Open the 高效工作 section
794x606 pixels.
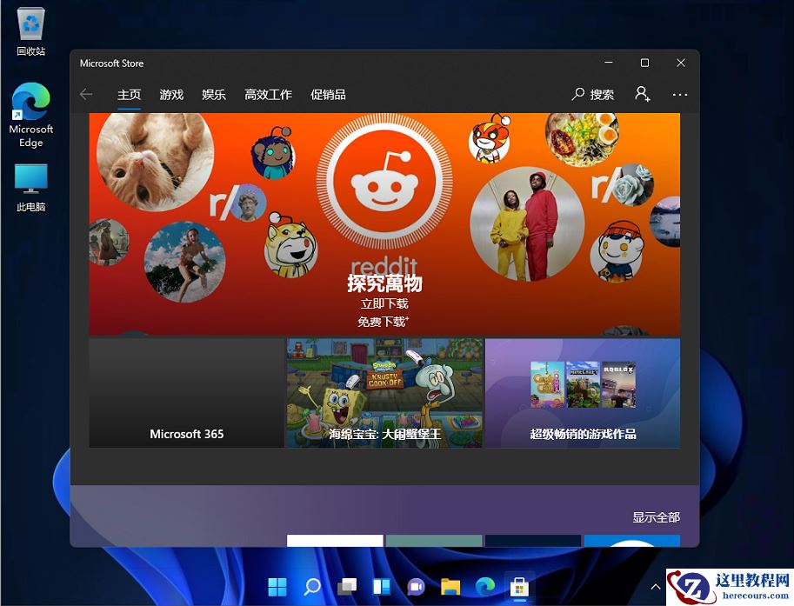point(268,94)
